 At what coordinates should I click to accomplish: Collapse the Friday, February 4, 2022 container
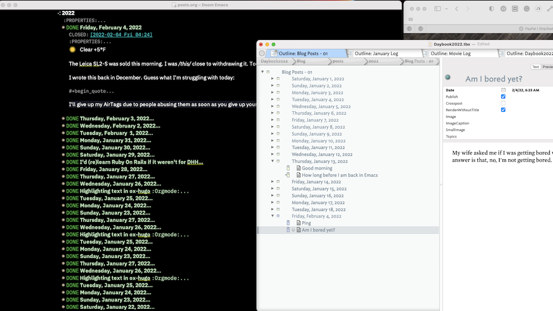click(273, 216)
